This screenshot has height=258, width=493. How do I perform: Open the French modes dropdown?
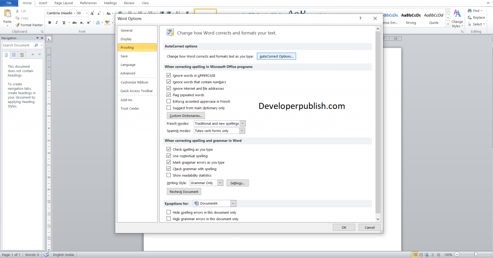pyautogui.click(x=242, y=123)
